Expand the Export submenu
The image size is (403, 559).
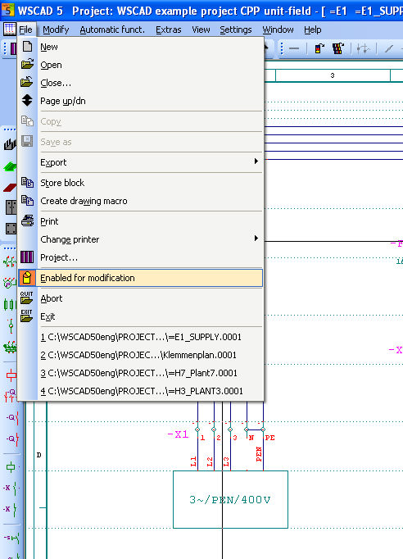point(140,162)
